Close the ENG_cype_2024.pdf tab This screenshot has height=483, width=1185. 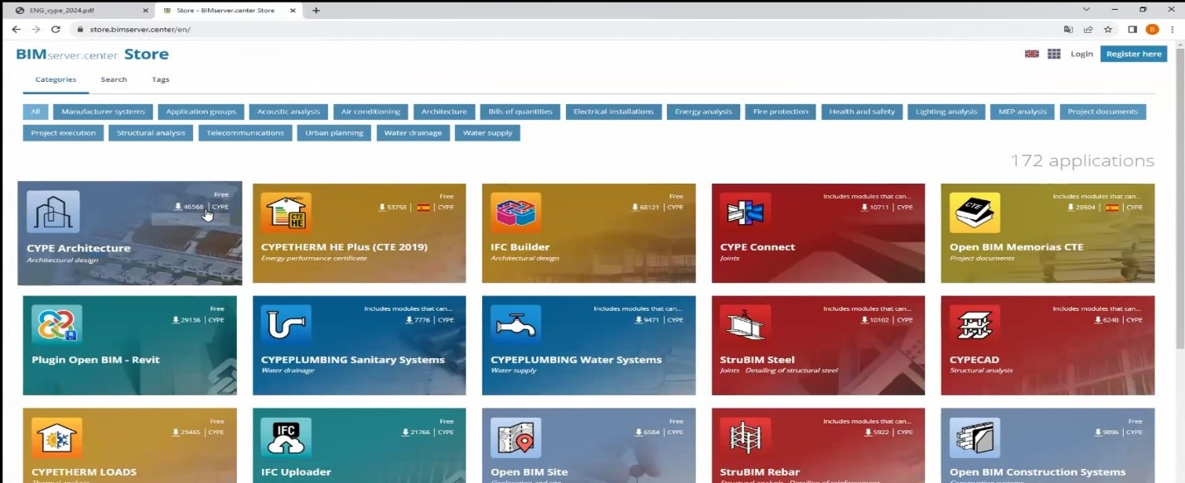[145, 10]
